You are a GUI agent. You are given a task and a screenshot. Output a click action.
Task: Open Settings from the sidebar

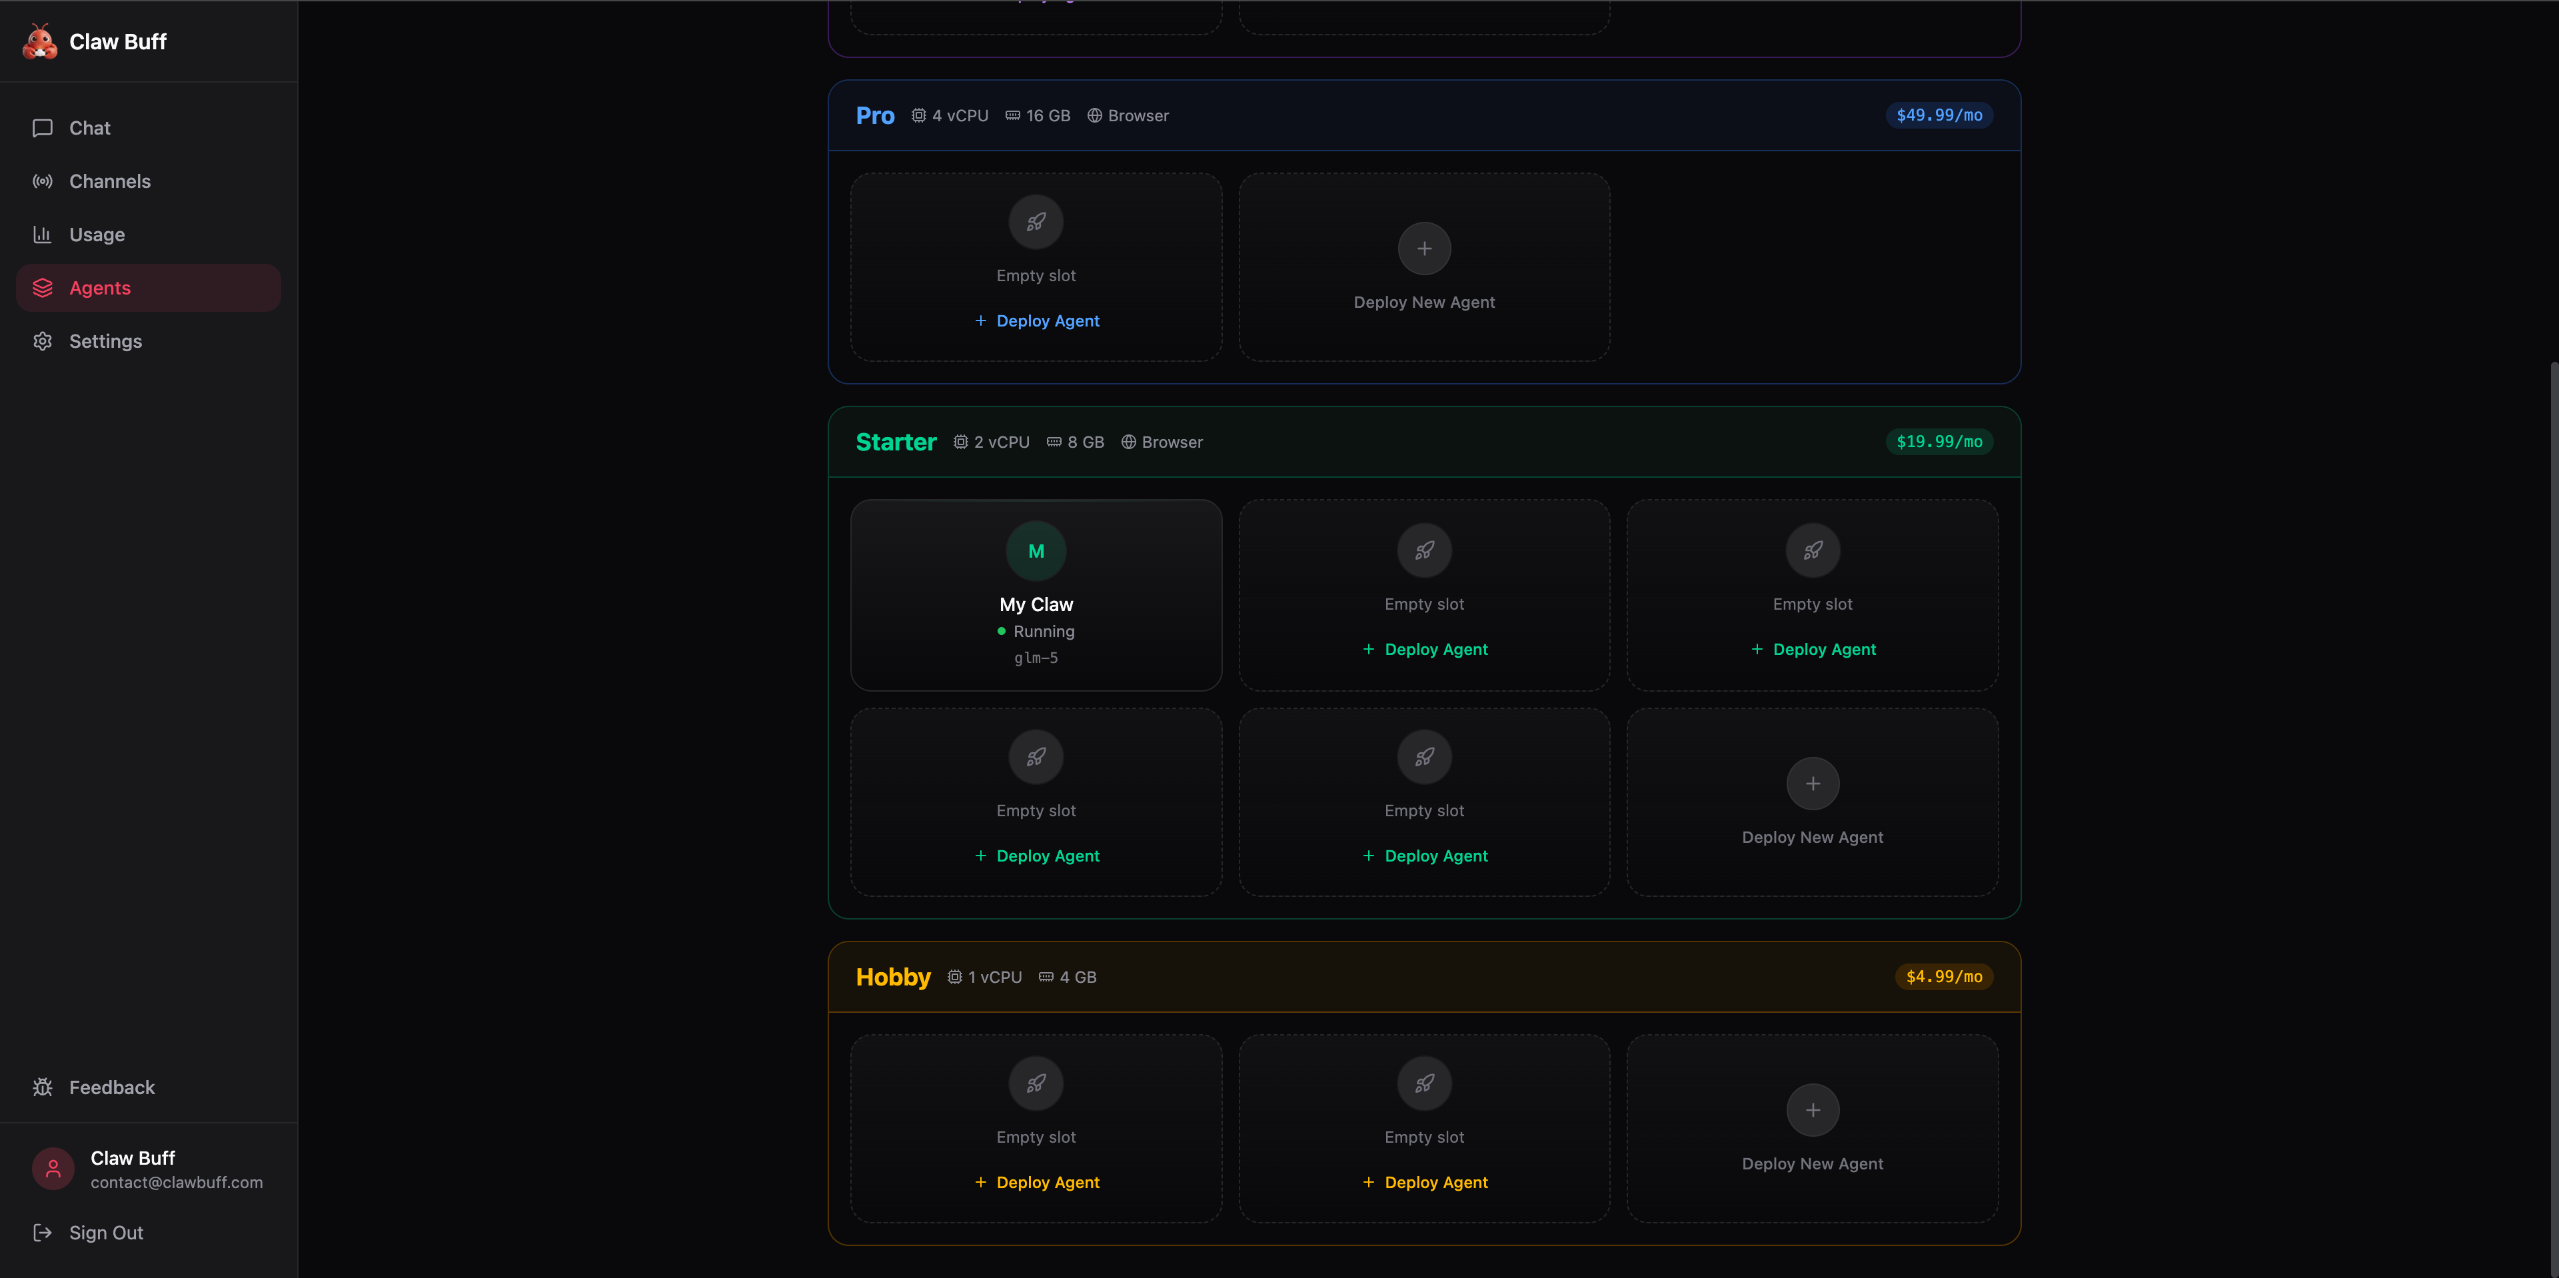105,342
